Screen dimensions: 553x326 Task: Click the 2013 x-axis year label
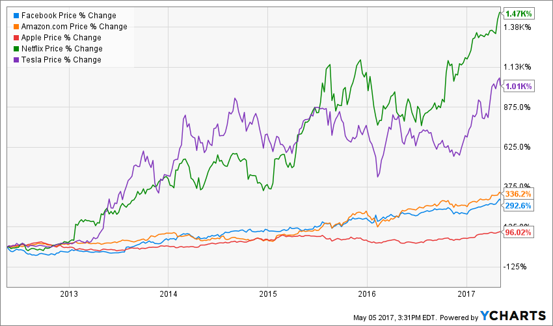[68, 293]
